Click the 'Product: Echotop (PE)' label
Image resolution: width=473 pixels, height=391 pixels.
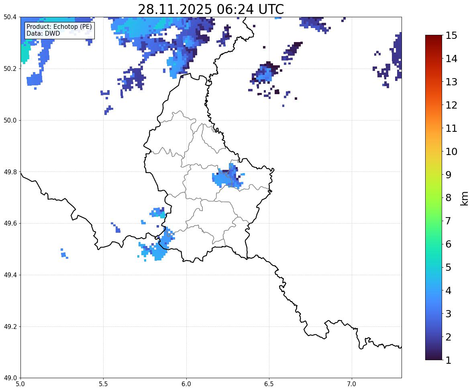[x=59, y=27]
